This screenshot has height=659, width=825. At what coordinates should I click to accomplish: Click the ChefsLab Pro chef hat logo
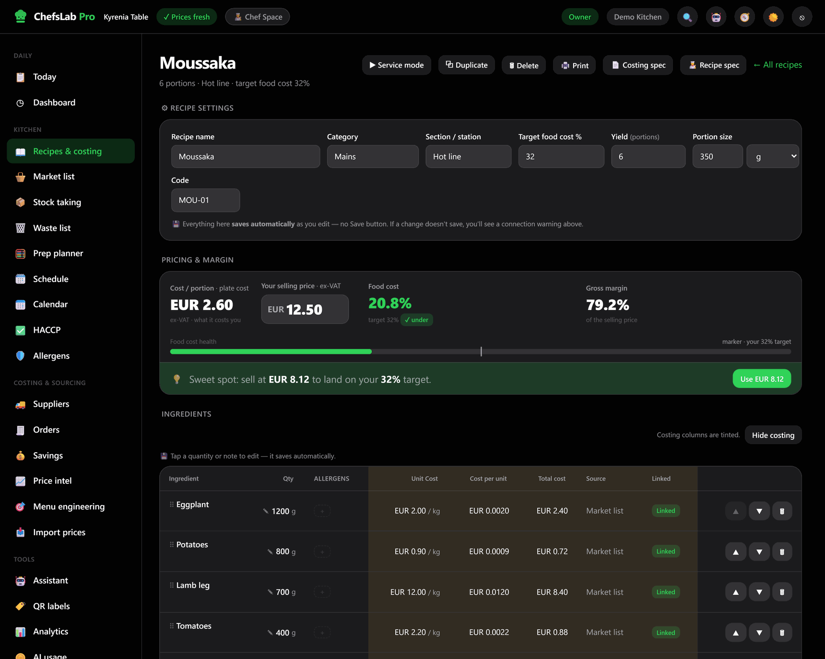click(21, 16)
